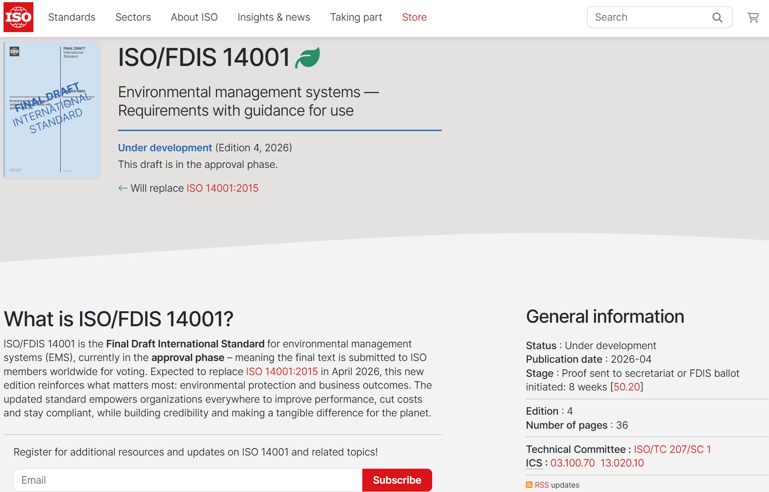Select the Taking part menu
This screenshot has width=769, height=492.
[x=356, y=17]
